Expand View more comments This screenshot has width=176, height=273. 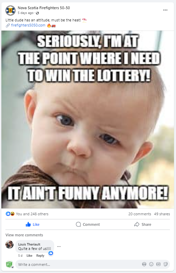pyautogui.click(x=24, y=235)
